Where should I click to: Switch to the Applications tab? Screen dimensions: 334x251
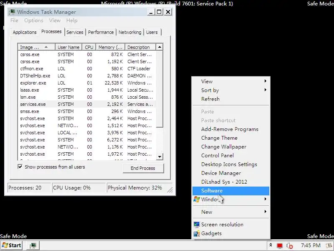click(25, 32)
